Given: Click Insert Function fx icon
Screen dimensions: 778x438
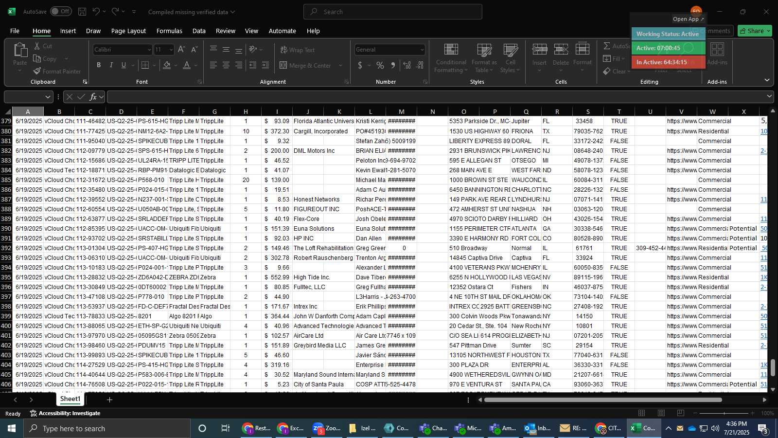Looking at the screenshot, I should pos(93,97).
